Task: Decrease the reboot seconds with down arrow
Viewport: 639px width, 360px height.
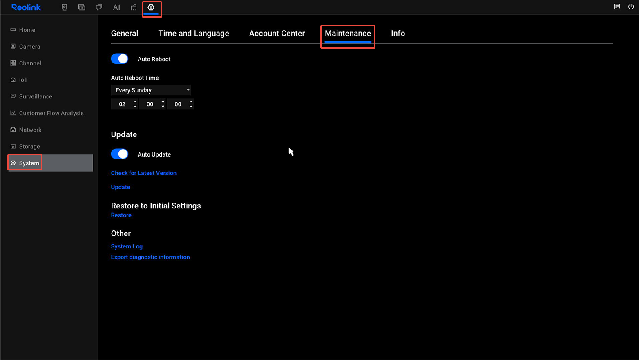Action: click(191, 107)
